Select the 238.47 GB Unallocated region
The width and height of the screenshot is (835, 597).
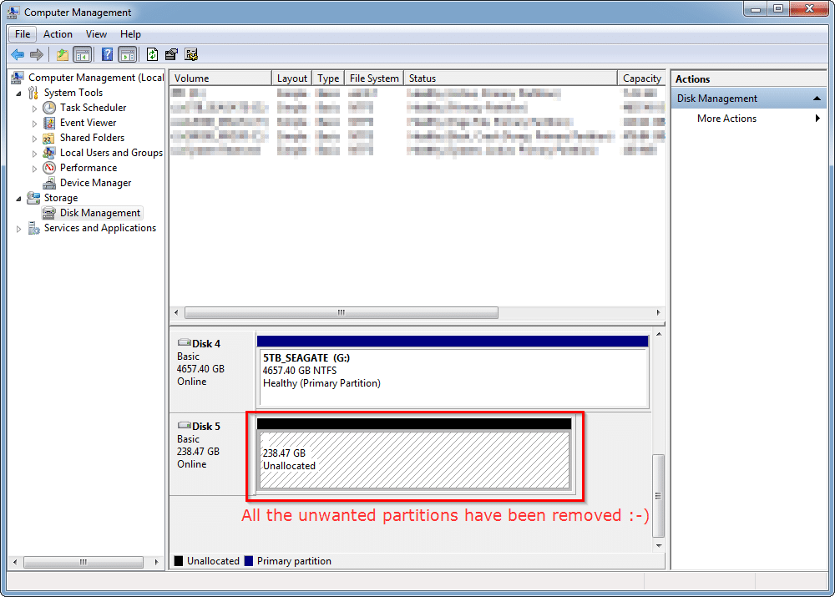tap(413, 460)
